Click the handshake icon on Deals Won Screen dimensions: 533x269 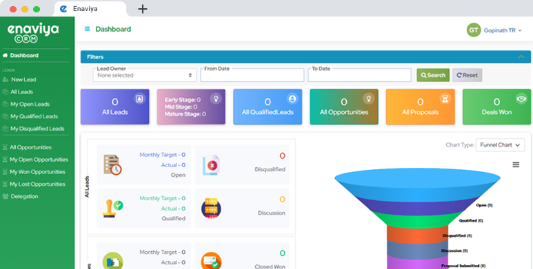(x=521, y=98)
